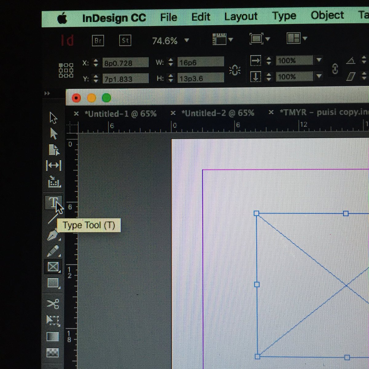Select the Pencil tool
369x369 pixels.
(53, 251)
